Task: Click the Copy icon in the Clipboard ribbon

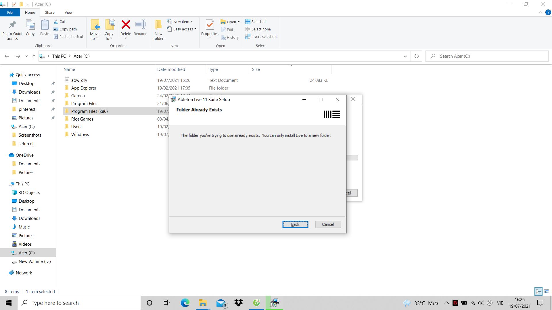Action: [30, 28]
